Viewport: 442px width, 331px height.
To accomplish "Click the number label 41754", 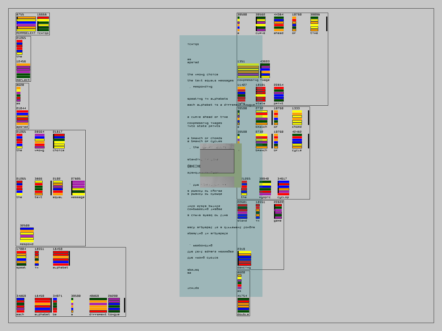I will point(242,296).
